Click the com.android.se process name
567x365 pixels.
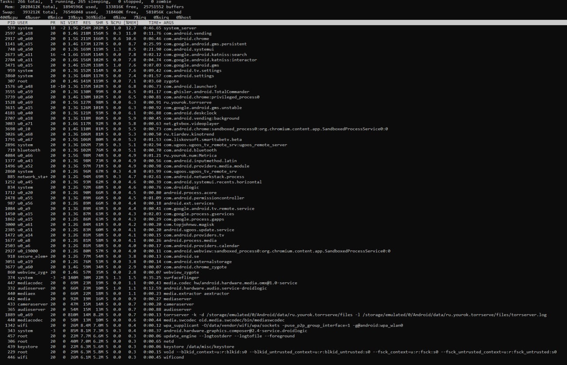[x=182, y=256]
